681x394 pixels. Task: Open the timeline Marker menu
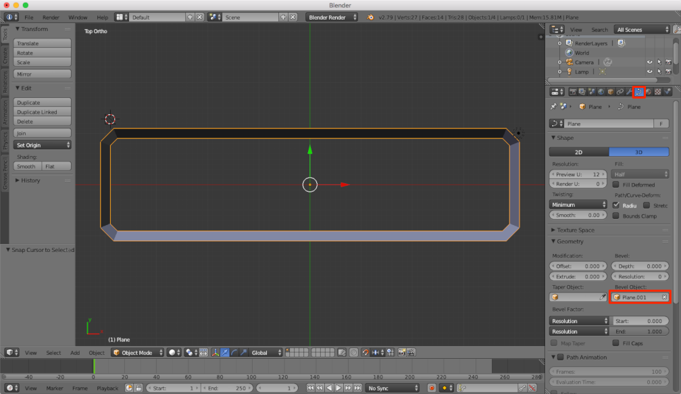point(54,388)
